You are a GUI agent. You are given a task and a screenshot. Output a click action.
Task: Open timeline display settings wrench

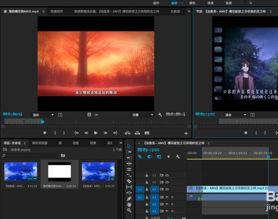(177, 157)
